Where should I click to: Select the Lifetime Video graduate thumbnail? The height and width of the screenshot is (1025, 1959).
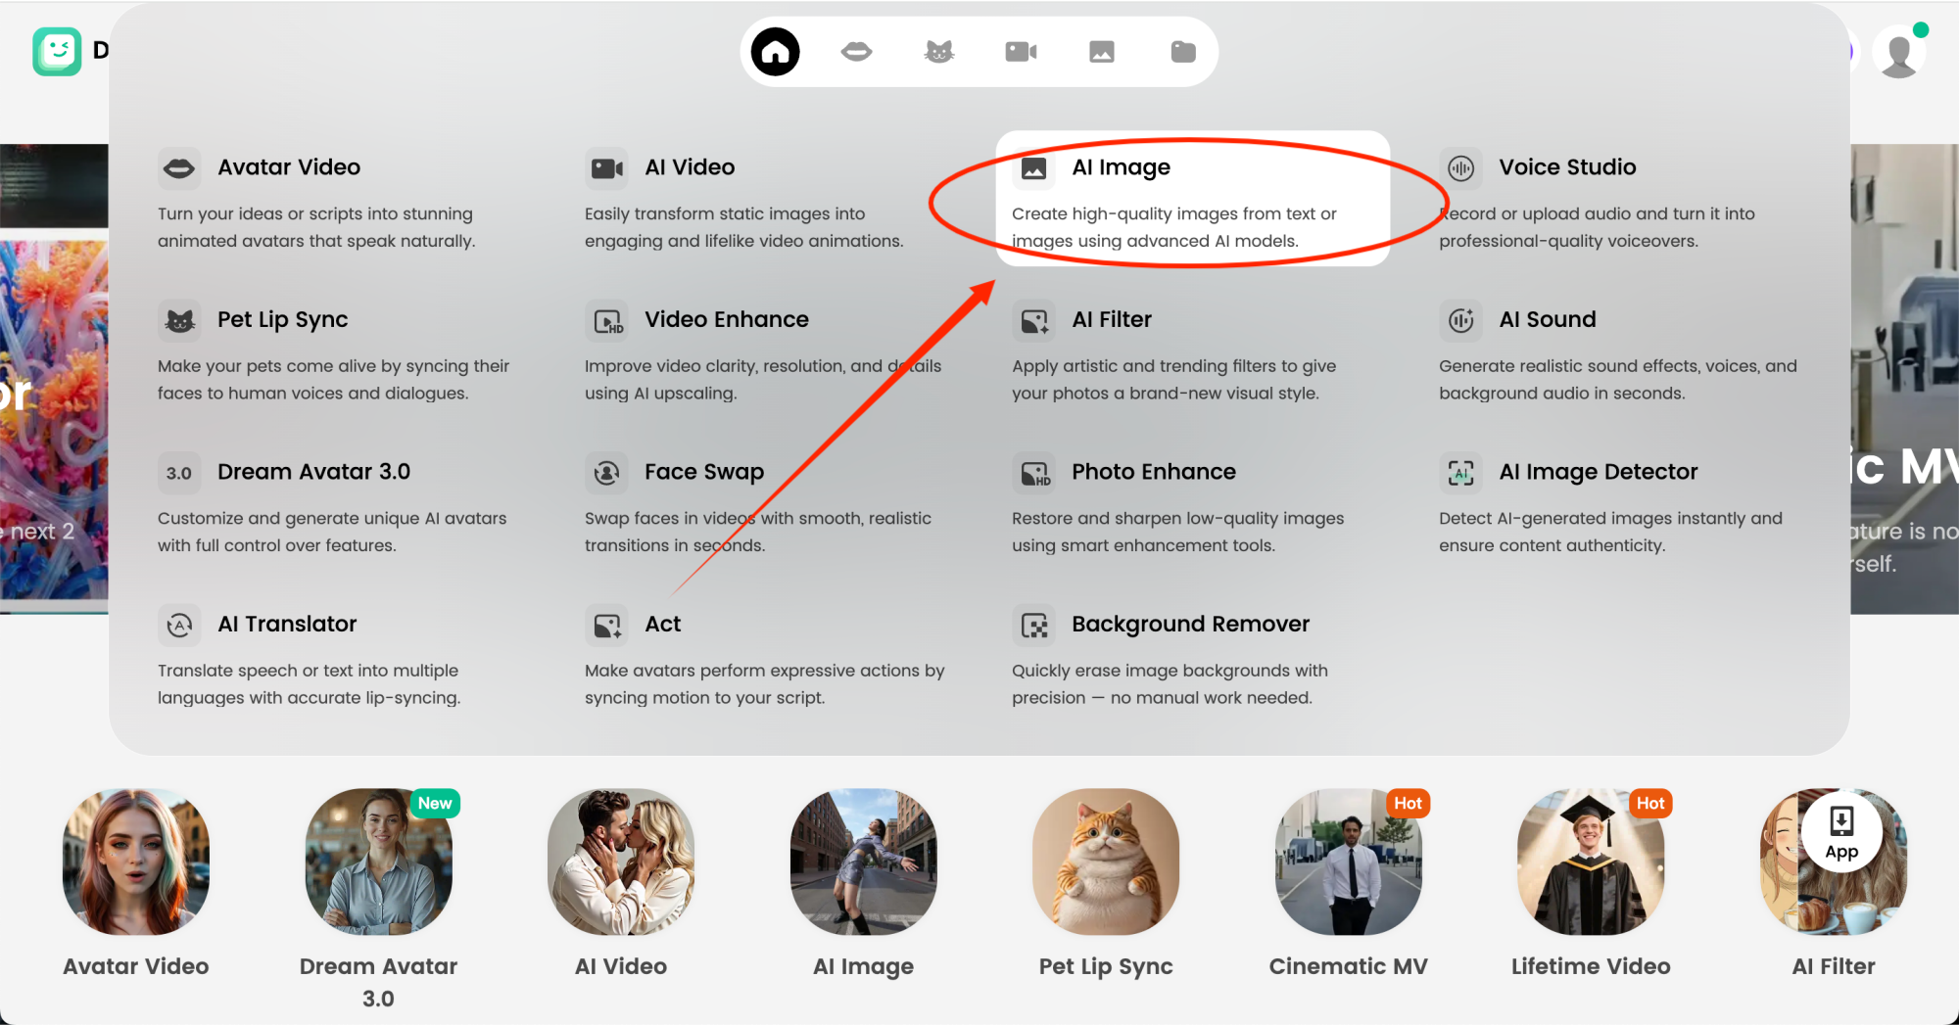[1590, 862]
